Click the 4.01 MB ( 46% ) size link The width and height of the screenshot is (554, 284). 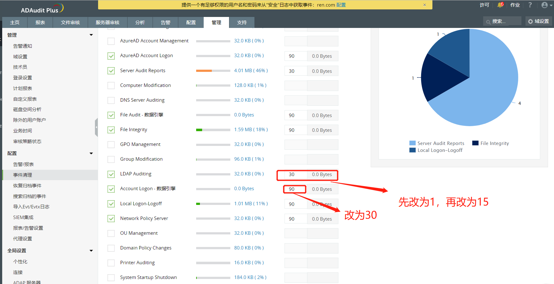click(251, 71)
